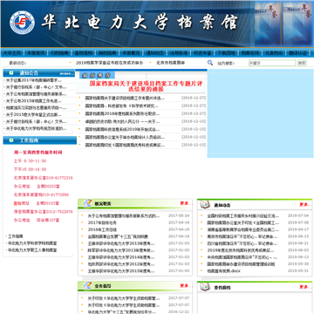
Task: Open the ticker item starting 北京市档案局
Action: click(171, 63)
